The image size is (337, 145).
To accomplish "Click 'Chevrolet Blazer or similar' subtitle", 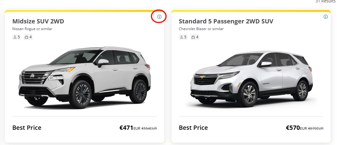I will coord(201,29).
